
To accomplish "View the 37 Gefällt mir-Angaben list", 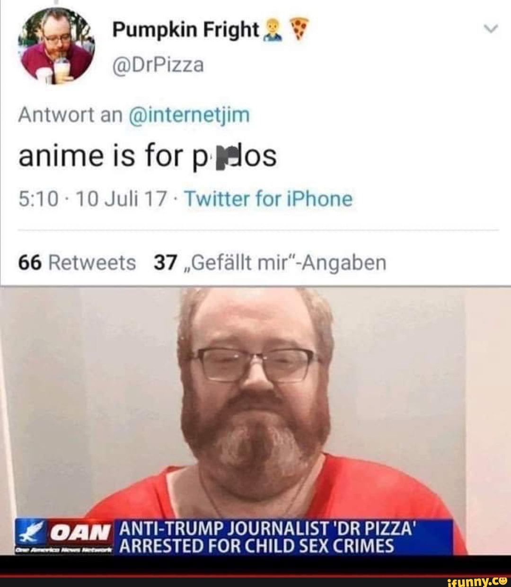I will pyautogui.click(x=270, y=263).
